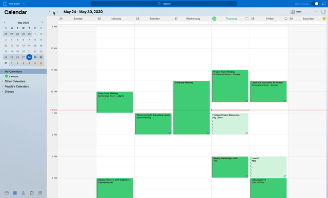Open the Mail view icon in bottom navigation

tap(7, 193)
